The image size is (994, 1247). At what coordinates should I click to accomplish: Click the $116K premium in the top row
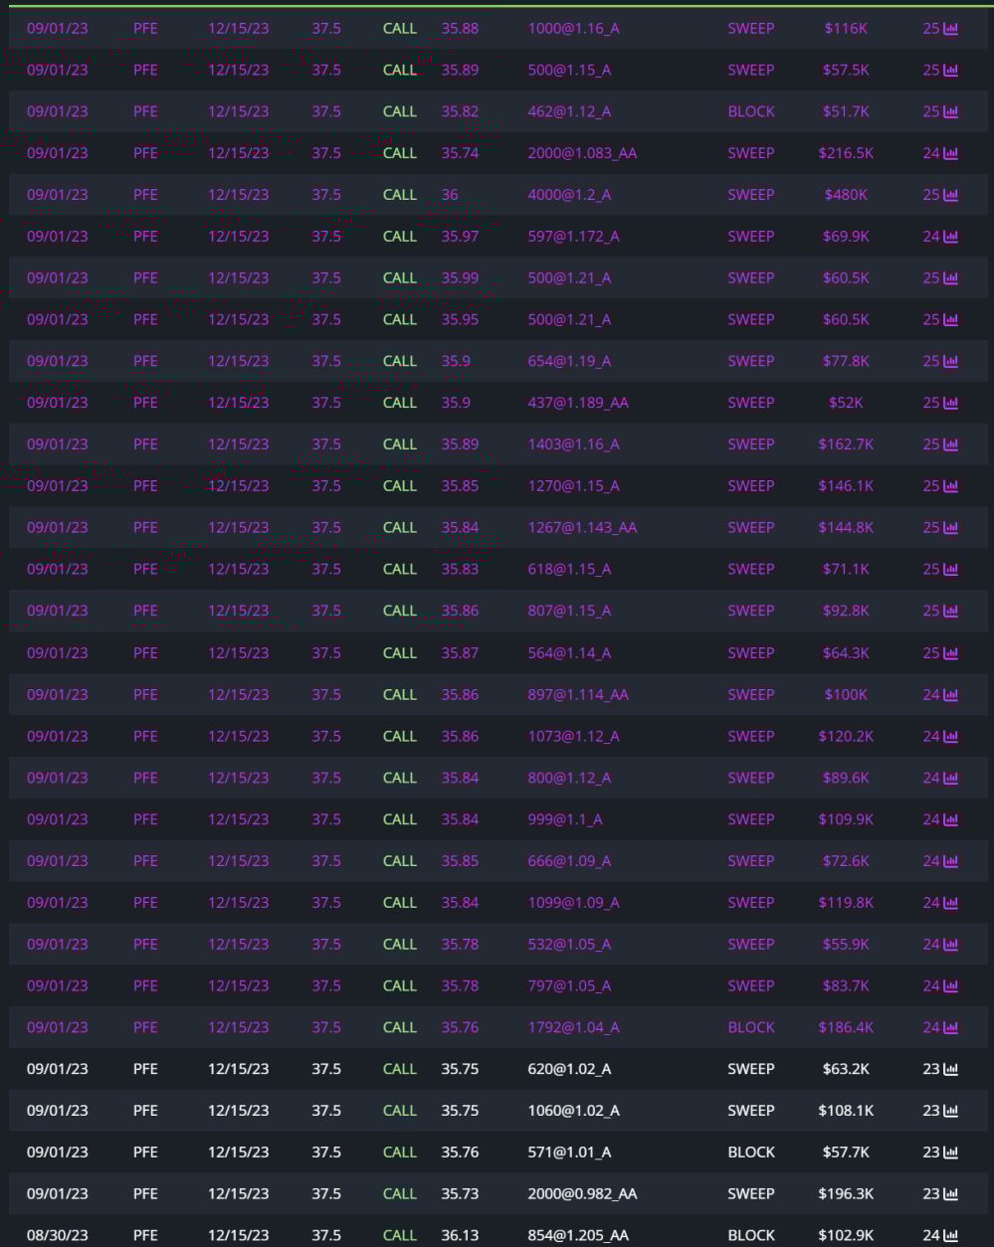[x=846, y=29]
